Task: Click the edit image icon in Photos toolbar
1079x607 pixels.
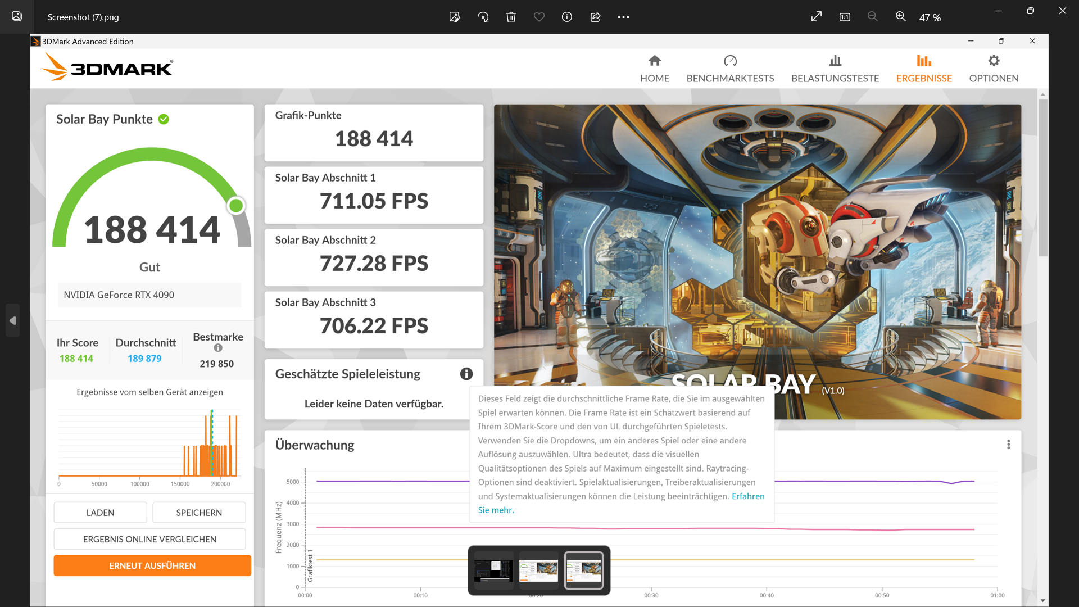Action: pos(455,17)
